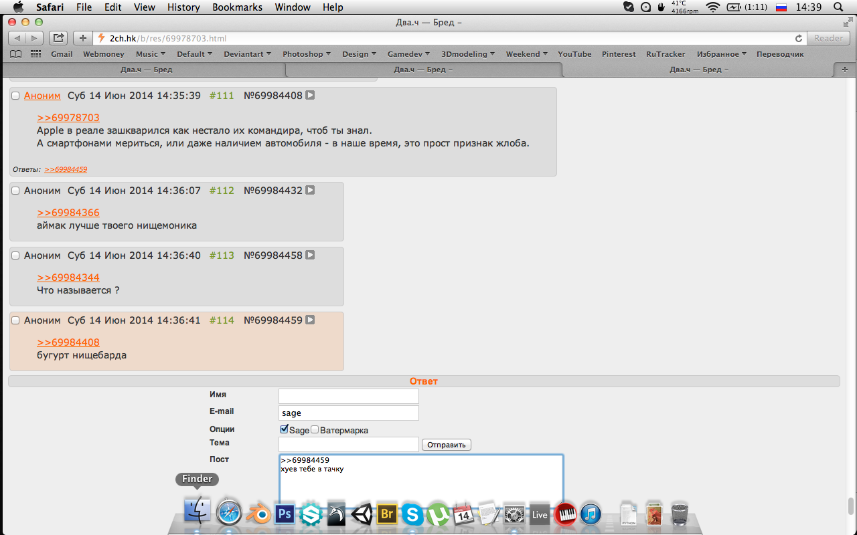Launch Ableton Live from the Dock
The image size is (857, 535).
[540, 514]
